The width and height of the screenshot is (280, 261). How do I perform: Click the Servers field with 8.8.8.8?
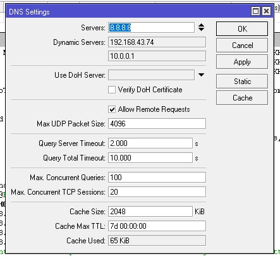coord(151,28)
